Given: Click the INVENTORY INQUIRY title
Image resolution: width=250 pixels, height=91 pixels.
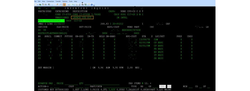Looking at the screenshot, I should (x=87, y=8).
